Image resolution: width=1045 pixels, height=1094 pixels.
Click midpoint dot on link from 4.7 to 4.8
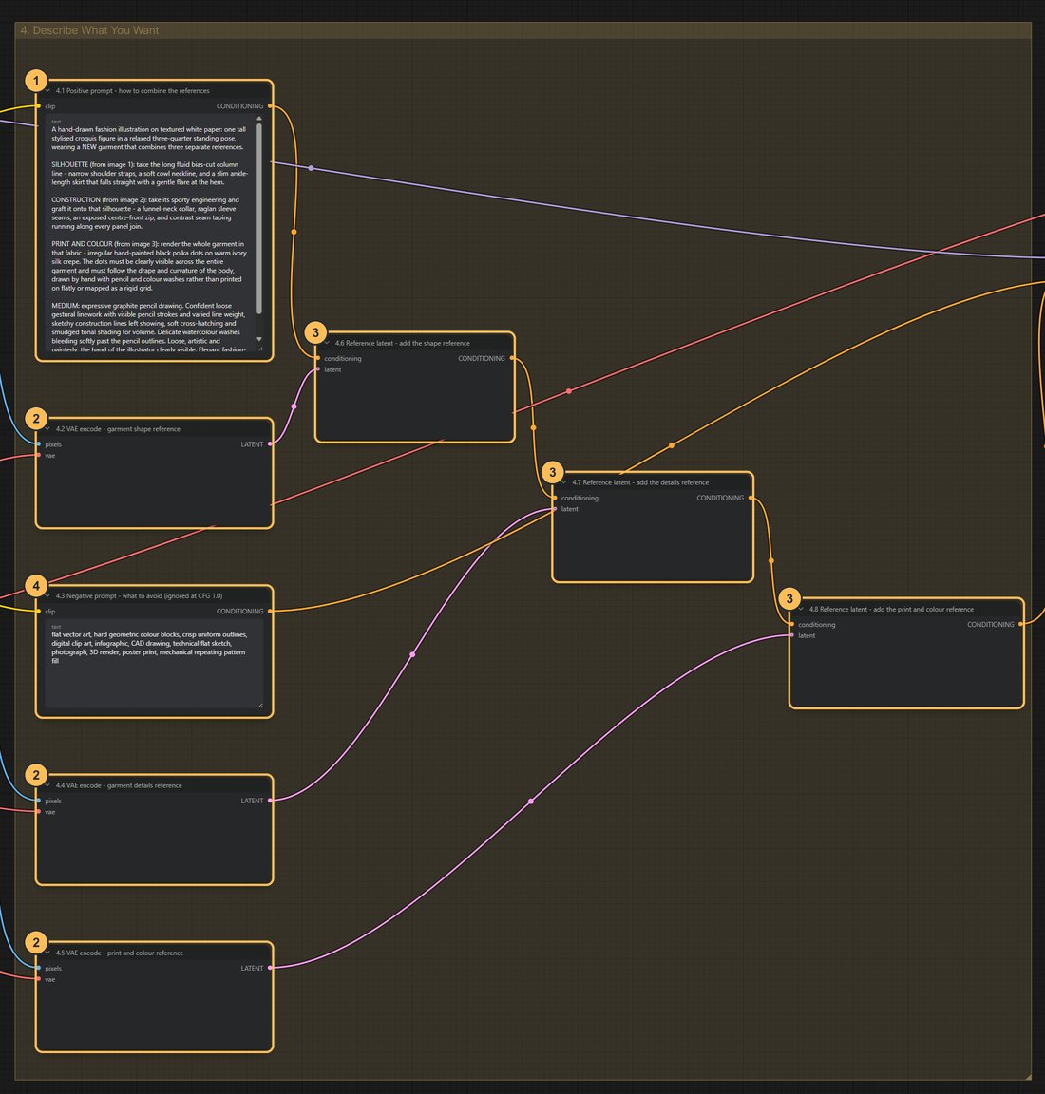(x=770, y=561)
